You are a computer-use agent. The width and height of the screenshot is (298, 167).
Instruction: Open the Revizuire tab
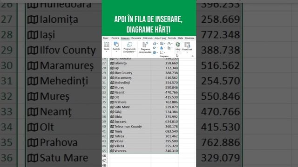click(x=190, y=38)
